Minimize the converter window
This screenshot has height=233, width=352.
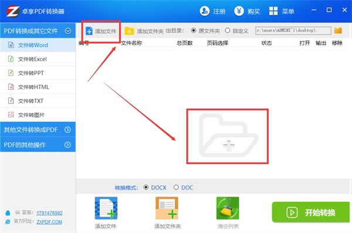pos(314,10)
